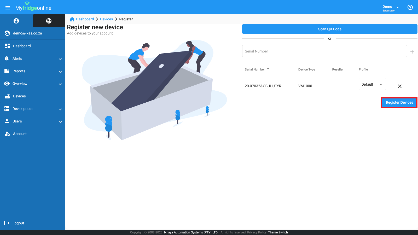Open the Default profile dropdown
This screenshot has height=235, width=418.
pyautogui.click(x=372, y=84)
